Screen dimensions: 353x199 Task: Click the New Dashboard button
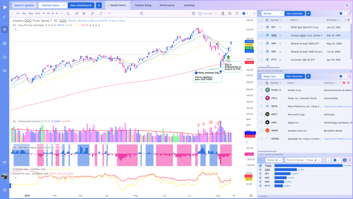(81, 5)
